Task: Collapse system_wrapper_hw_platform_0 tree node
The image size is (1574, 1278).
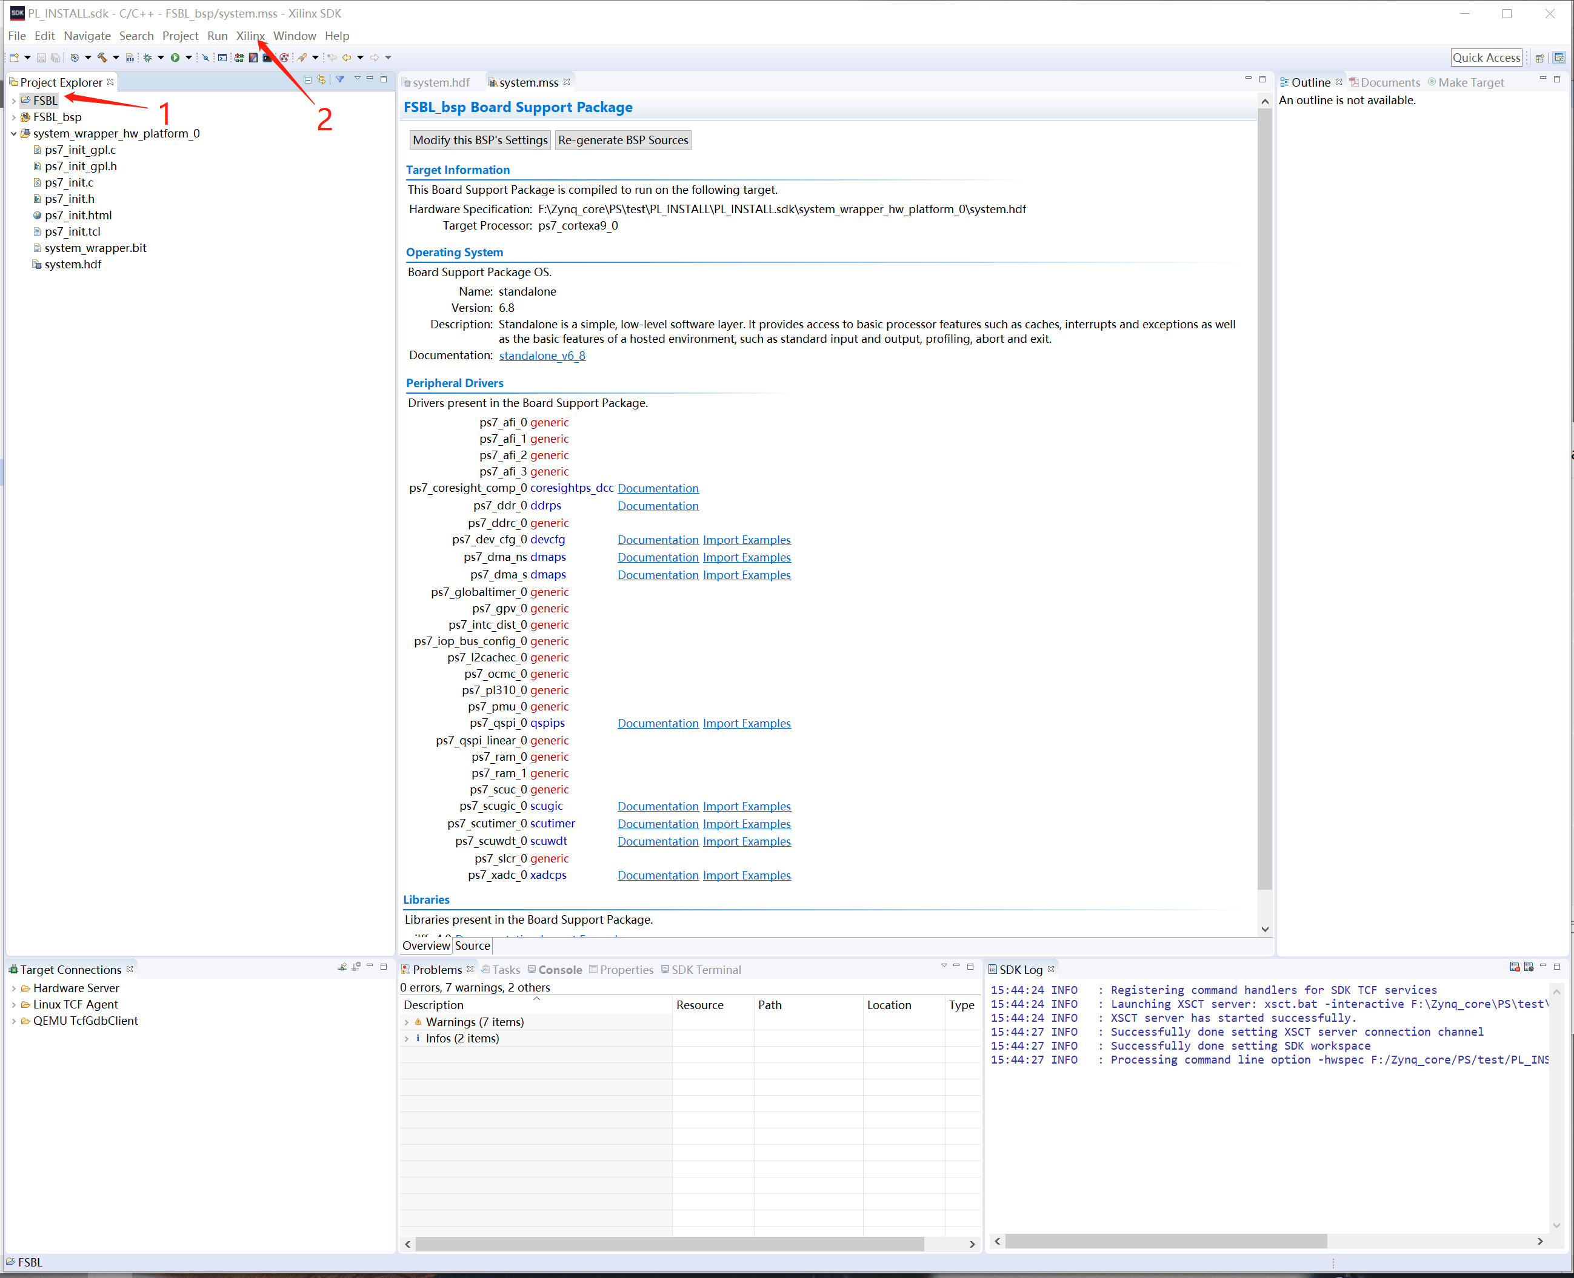Action: 13,133
